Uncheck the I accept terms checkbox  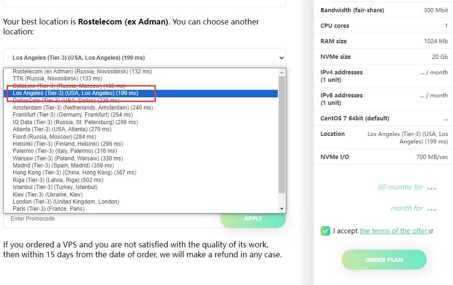pos(325,231)
